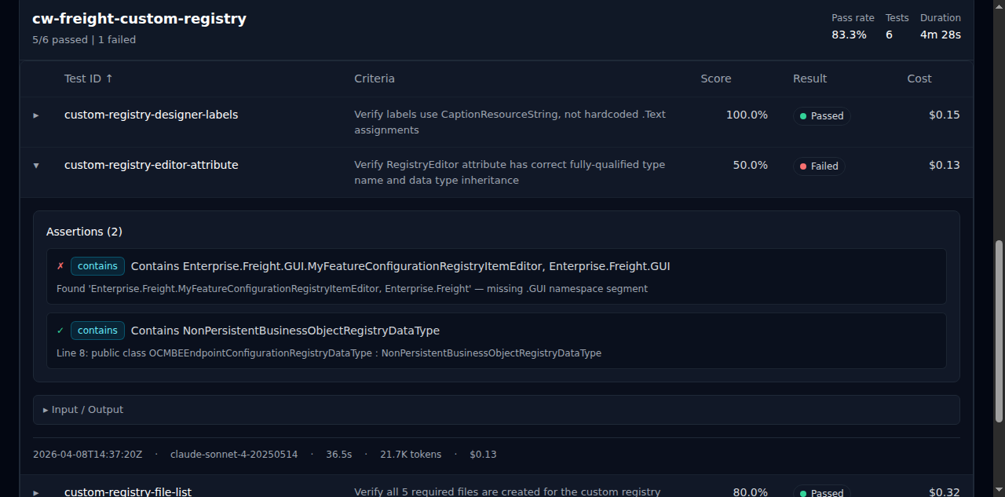The height and width of the screenshot is (497, 1005).
Task: Open the claude-sonnet-4-20250514 model label
Action: 234,454
